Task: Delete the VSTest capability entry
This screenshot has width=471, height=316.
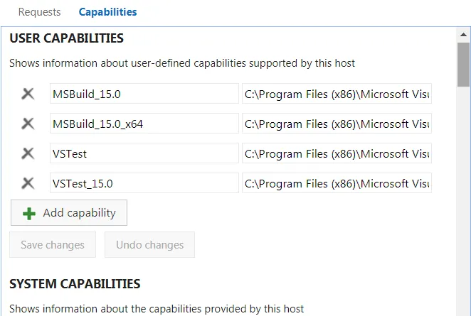Action: (x=28, y=153)
